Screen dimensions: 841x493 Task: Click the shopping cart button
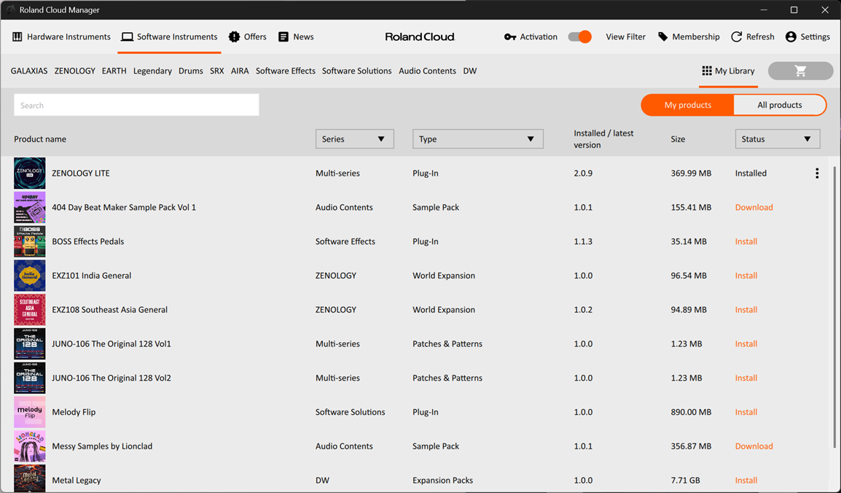click(800, 71)
